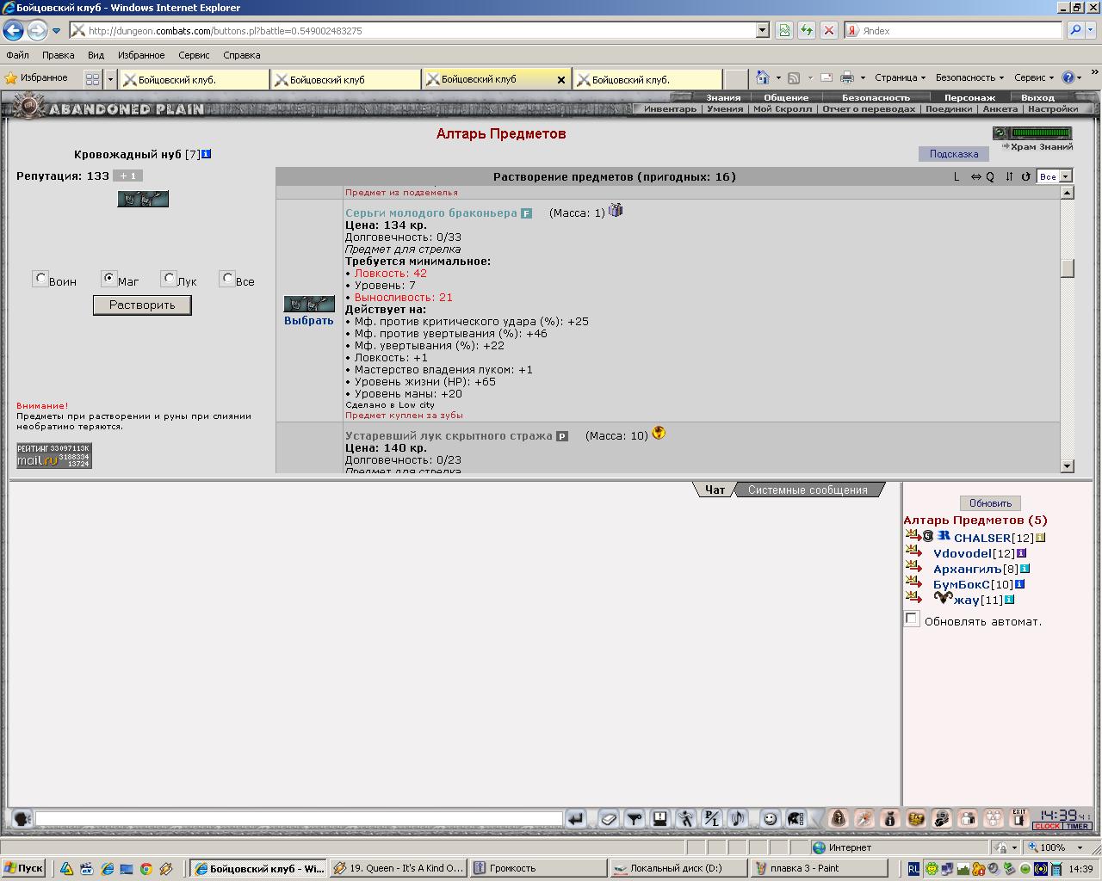Click the Выбрать link for the earrings
This screenshot has height=881, width=1102.
click(308, 320)
